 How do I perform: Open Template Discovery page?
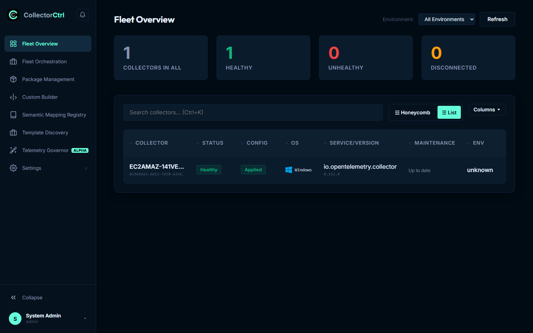click(x=48, y=132)
